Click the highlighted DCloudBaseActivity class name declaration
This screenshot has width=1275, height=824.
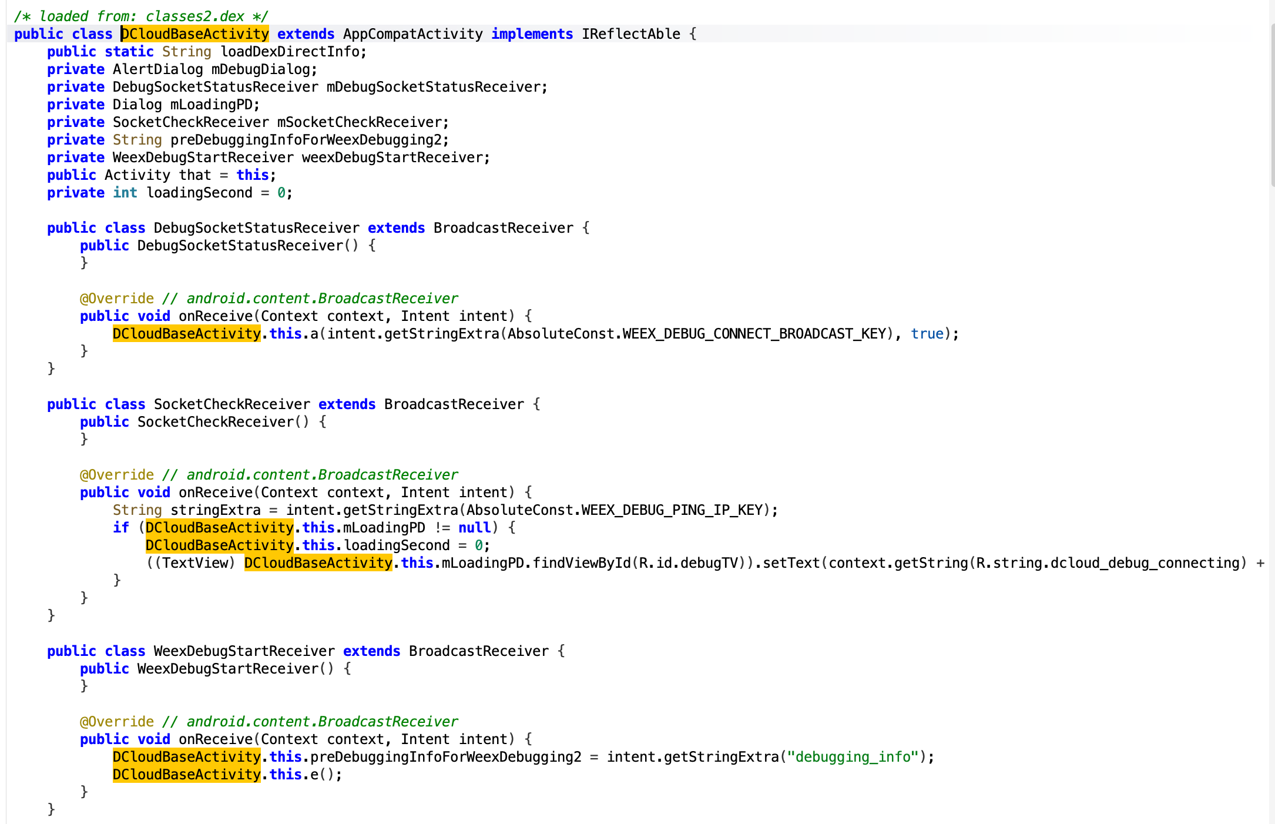tap(194, 34)
